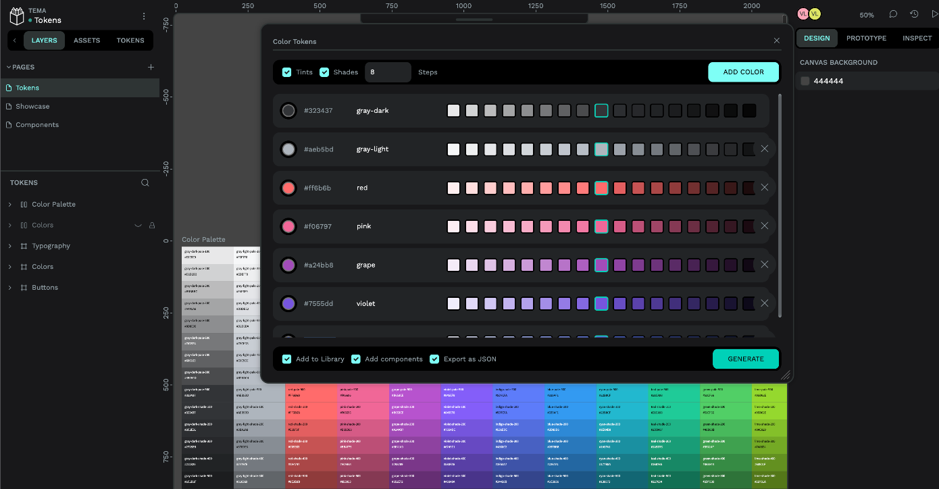Open the three-dot file options menu

tap(144, 16)
